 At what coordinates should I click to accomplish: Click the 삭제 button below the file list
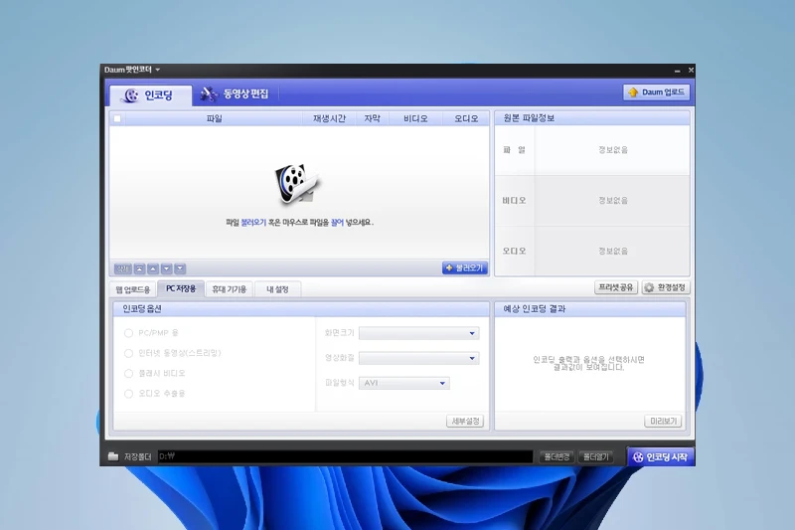(122, 268)
